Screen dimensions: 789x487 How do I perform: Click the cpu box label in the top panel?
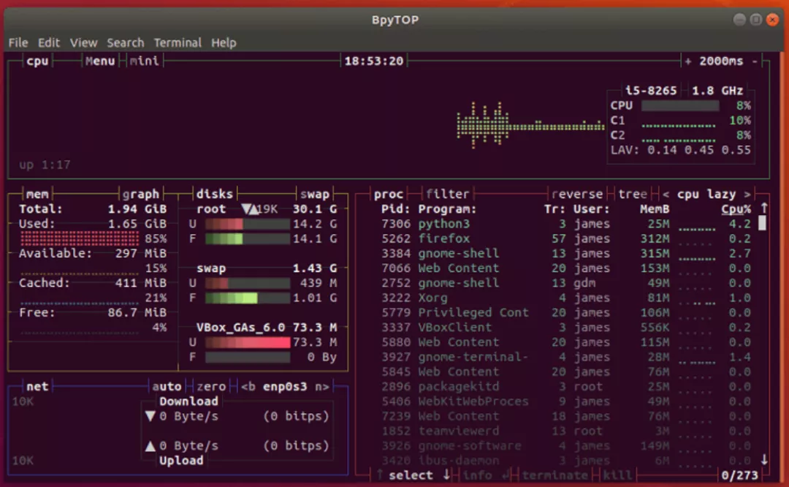37,61
